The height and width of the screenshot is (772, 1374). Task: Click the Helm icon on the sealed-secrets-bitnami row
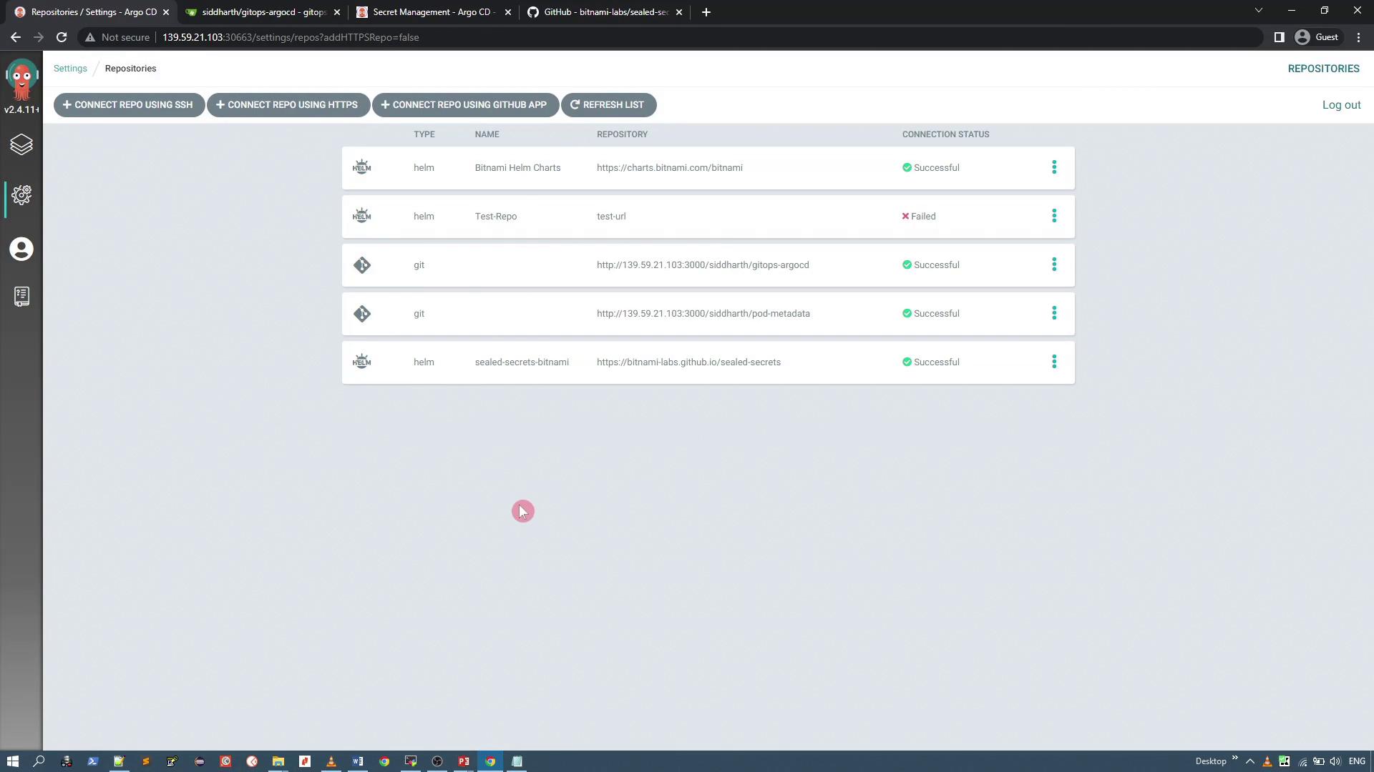point(362,362)
